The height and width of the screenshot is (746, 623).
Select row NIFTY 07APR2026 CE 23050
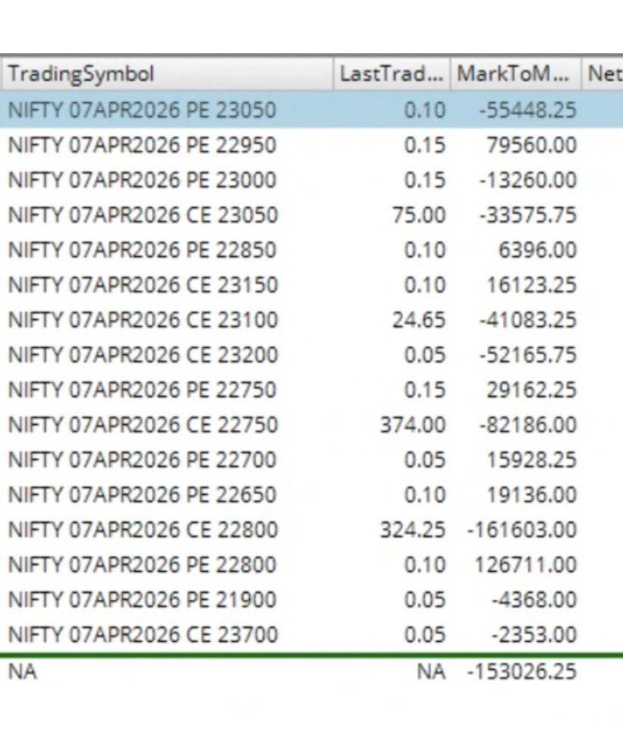[311, 215]
